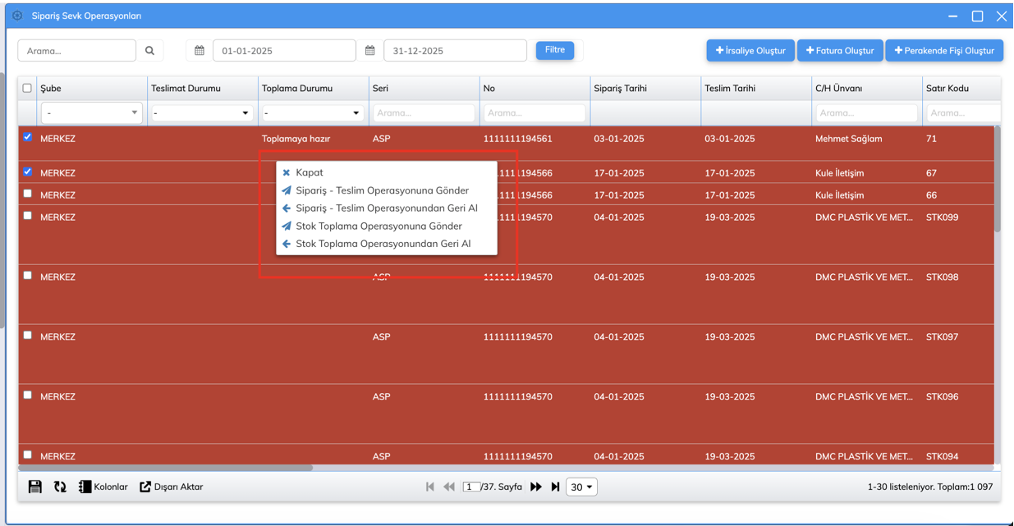Click the search magnifier icon
The width and height of the screenshot is (1014, 526).
pyautogui.click(x=149, y=51)
